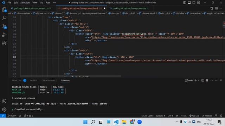Maximize panel size with chevron up

tap(217, 80)
